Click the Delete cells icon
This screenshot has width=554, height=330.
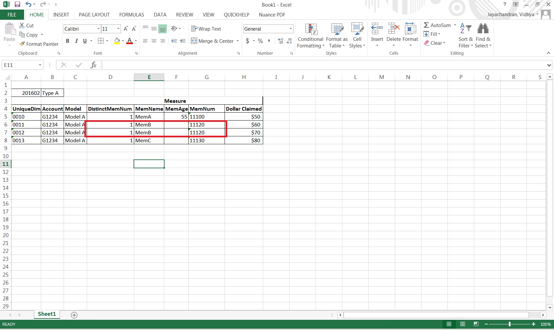click(394, 29)
